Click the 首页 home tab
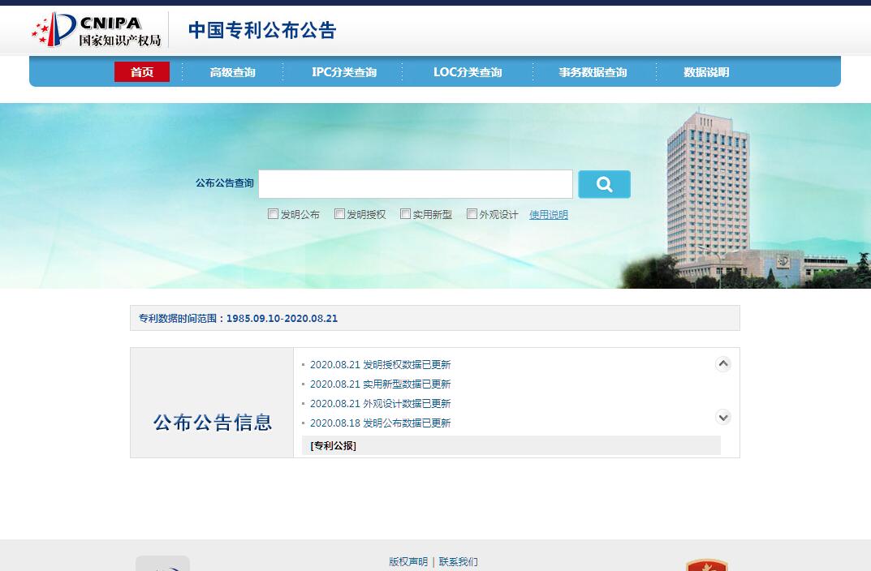The image size is (871, 571). pyautogui.click(x=142, y=72)
